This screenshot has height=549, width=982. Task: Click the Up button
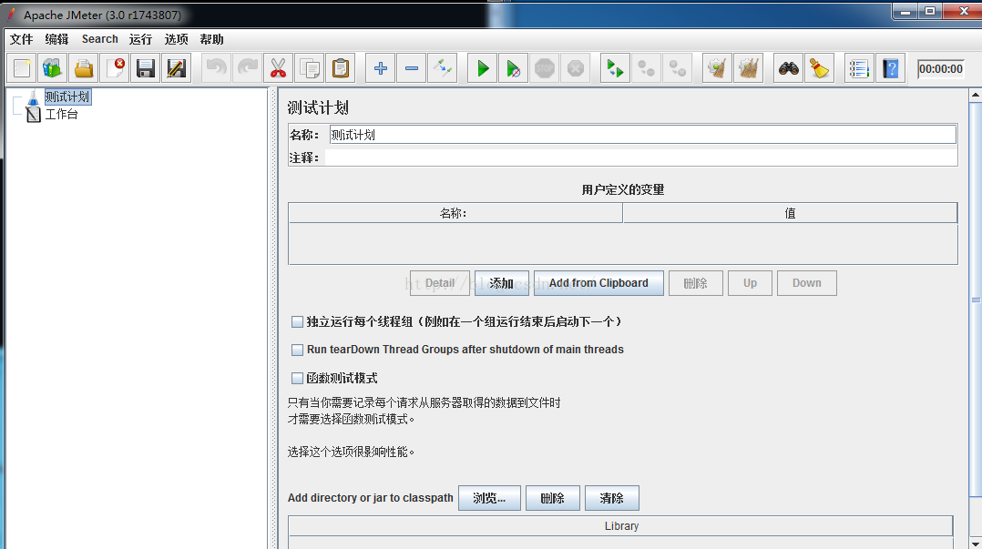[750, 283]
